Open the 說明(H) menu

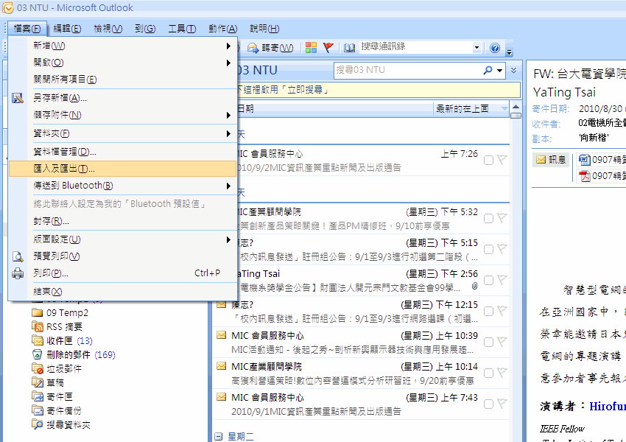pyautogui.click(x=264, y=29)
